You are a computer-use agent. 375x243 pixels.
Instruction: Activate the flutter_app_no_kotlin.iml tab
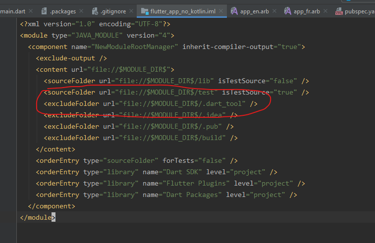(x=183, y=11)
